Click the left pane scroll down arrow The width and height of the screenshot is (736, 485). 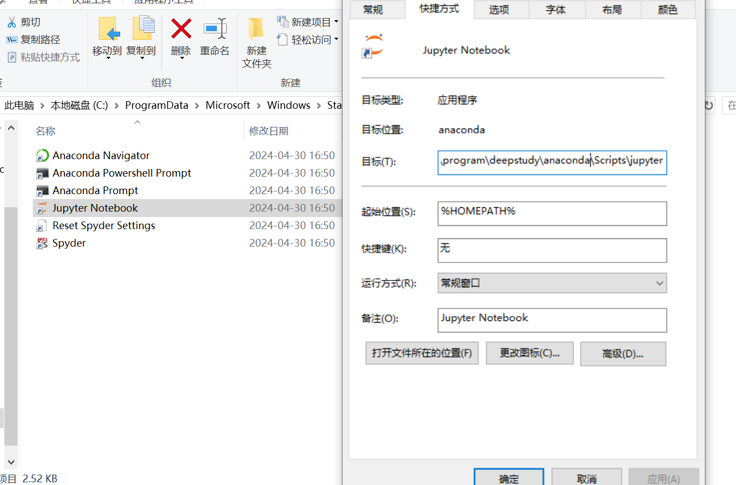point(11,463)
